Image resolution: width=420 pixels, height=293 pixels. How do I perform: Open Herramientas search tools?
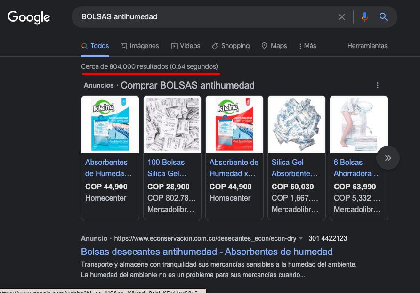click(367, 46)
